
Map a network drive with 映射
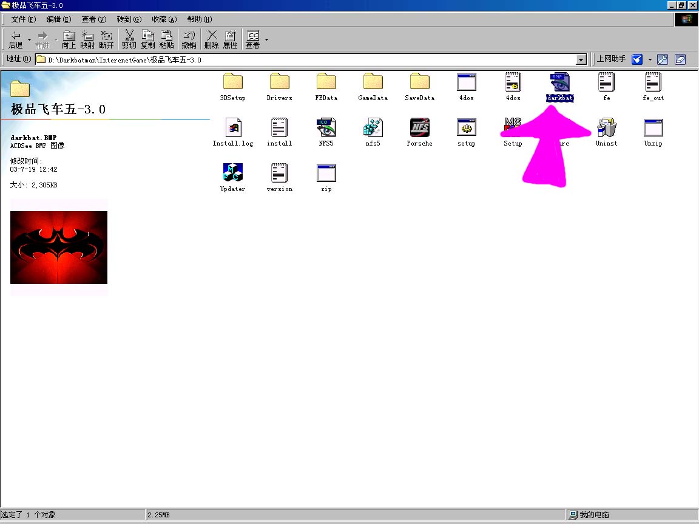pyautogui.click(x=87, y=39)
